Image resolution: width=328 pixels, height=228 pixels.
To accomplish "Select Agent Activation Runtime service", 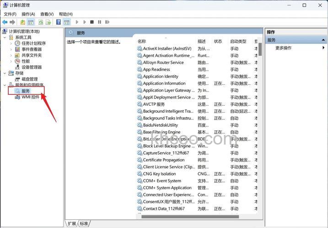I will click(x=169, y=56).
